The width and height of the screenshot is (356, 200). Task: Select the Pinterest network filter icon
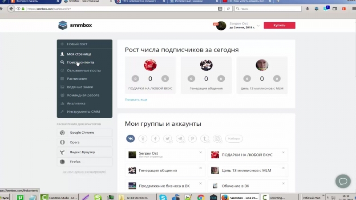(192, 139)
